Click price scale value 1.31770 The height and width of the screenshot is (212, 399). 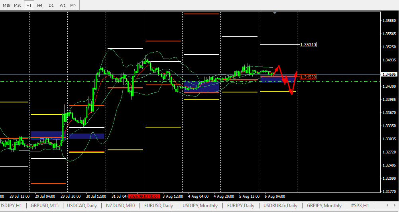pyautogui.click(x=389, y=191)
